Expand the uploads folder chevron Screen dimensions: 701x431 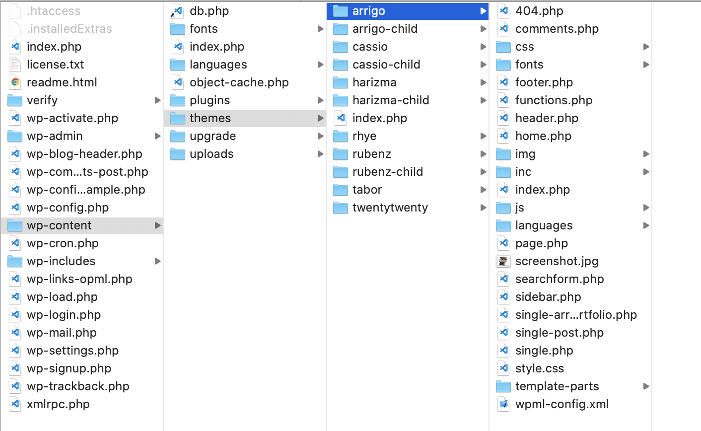click(320, 154)
